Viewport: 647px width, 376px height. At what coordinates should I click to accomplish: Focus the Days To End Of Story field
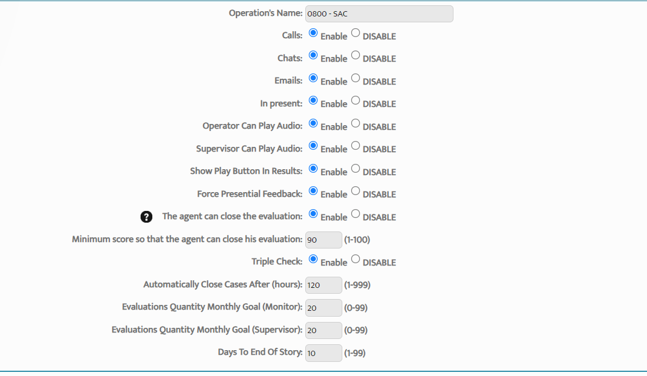[323, 352]
